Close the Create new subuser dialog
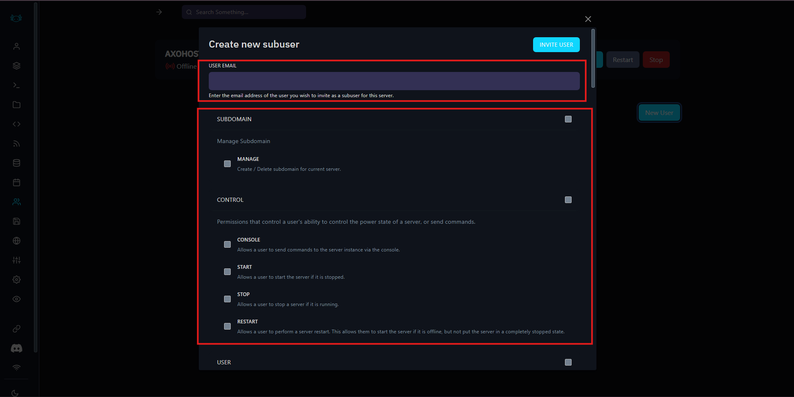 point(588,19)
